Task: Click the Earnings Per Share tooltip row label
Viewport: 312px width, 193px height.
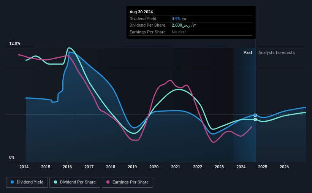Action: (148, 32)
